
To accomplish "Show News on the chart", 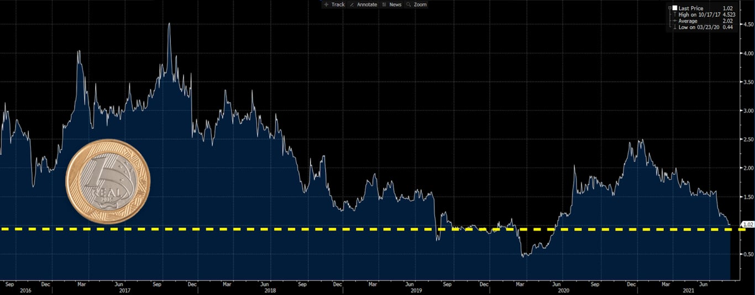I will [392, 4].
